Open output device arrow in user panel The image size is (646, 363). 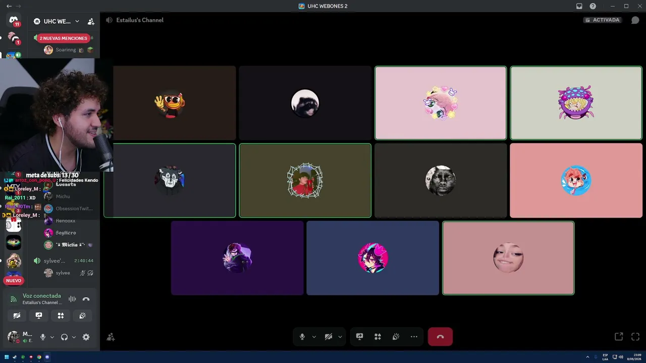[x=74, y=337]
